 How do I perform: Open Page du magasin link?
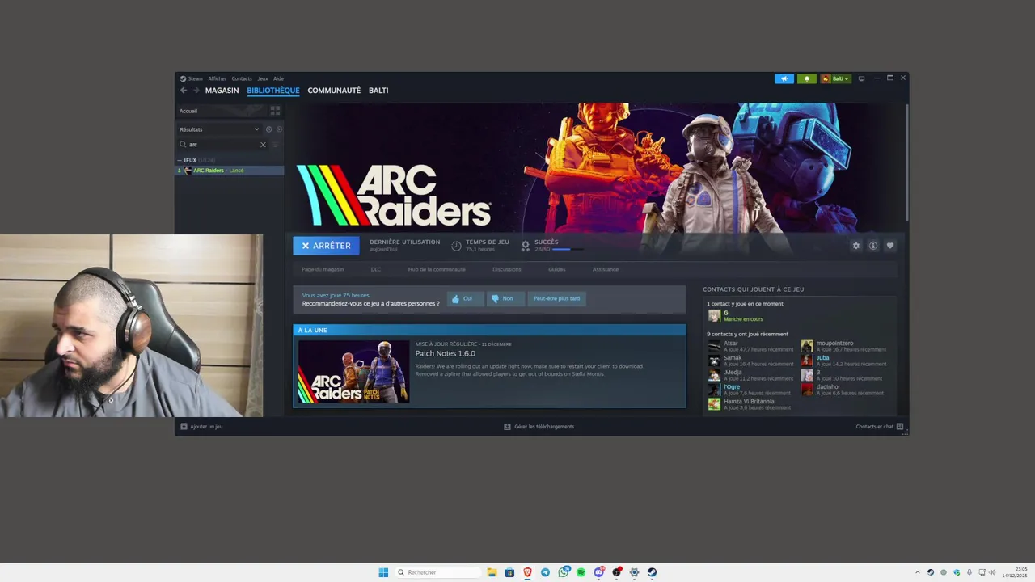323,269
